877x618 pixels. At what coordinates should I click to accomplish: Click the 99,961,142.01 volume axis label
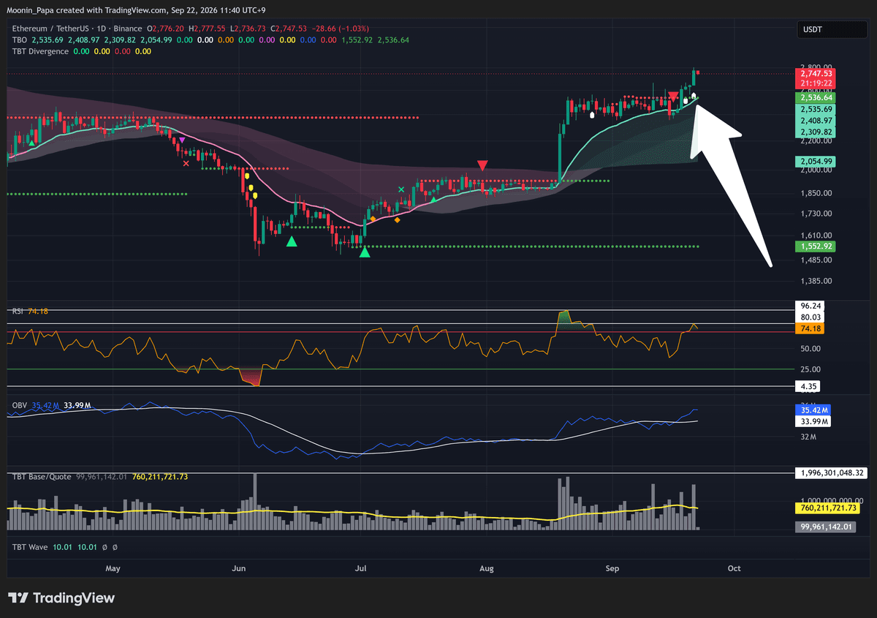826,527
